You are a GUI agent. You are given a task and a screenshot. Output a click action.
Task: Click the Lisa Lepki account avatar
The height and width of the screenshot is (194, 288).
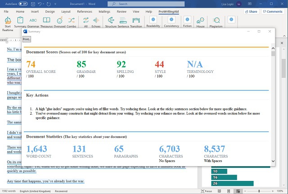click(x=239, y=4)
